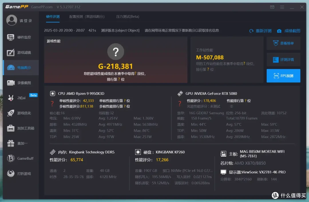Click the GPU Max: 313W TDP value
The height and width of the screenshot is (202, 309).
[x=270, y=131]
